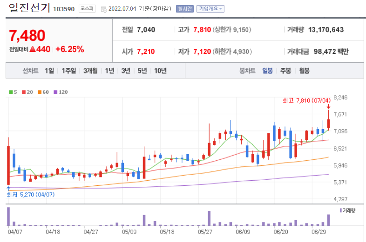Switch to the 월봉 candlestick chart
Screen dimensions: 366x242
[305, 71]
